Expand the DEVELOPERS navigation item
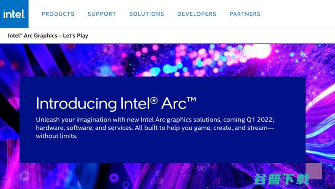The width and height of the screenshot is (335, 189). [x=197, y=14]
